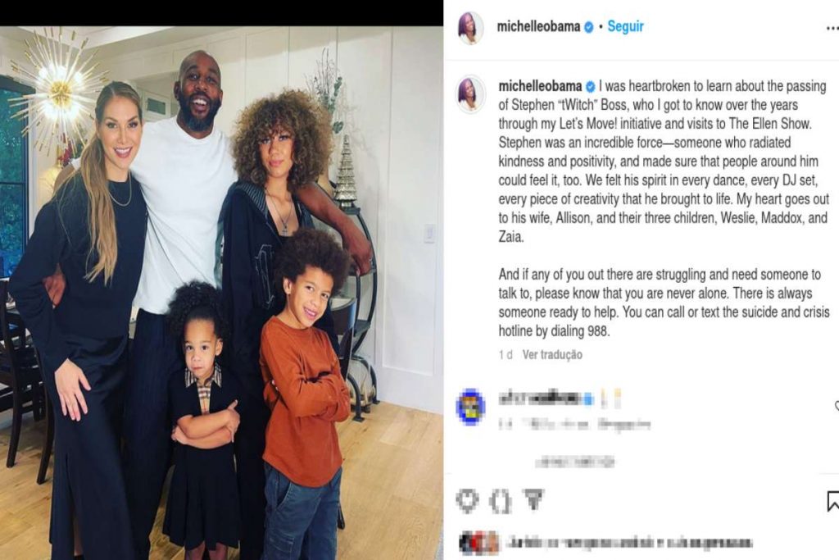This screenshot has height=560, width=839.
Task: Click the blurred liked-by text line
Action: click(x=629, y=543)
